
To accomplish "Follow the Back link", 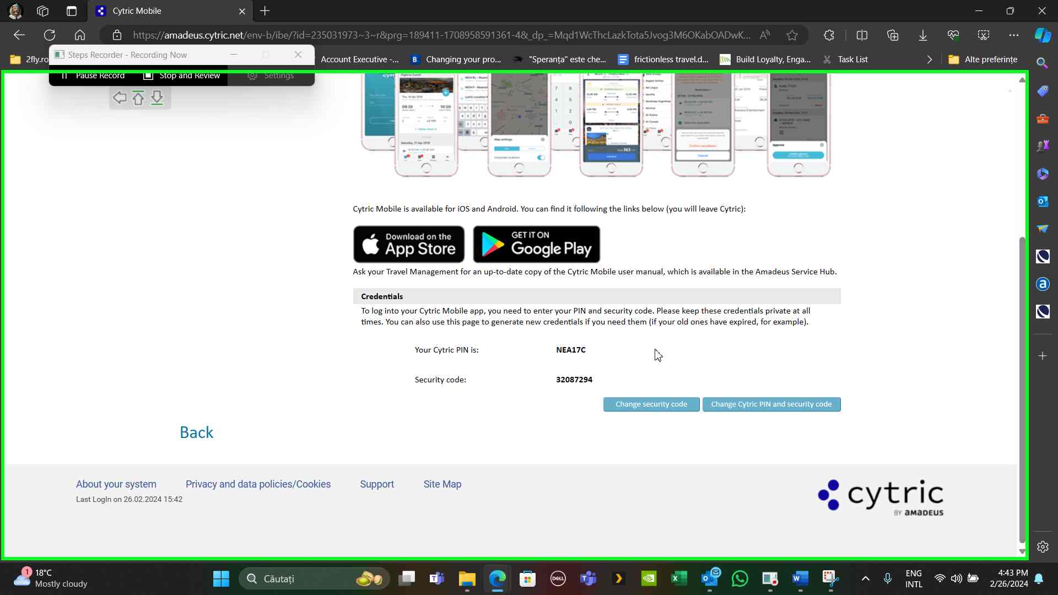I will point(196,432).
